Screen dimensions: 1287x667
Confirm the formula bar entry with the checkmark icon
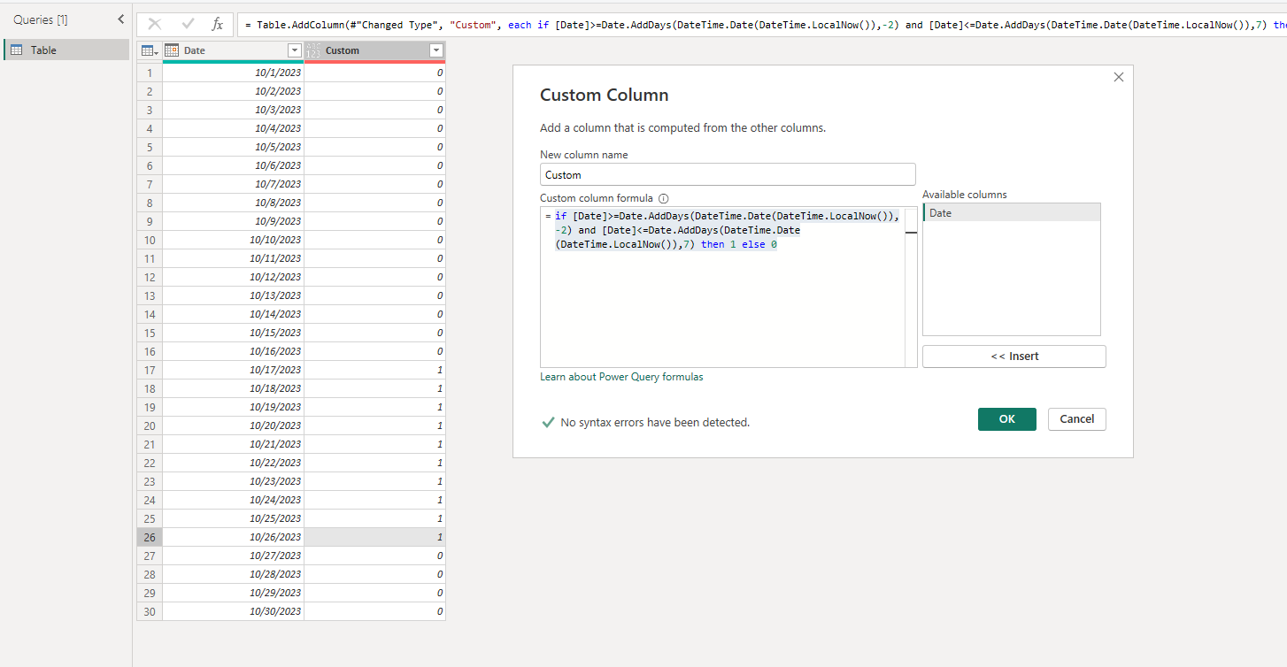(188, 25)
